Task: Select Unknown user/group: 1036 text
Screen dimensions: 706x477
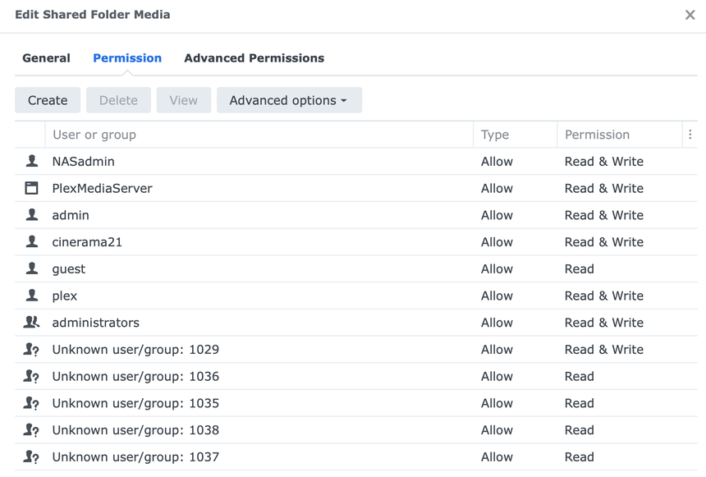Action: 135,377
